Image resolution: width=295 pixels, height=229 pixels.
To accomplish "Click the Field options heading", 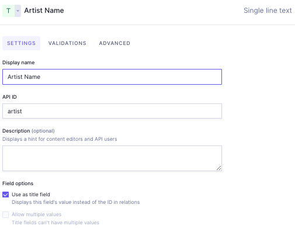I will coord(18,183).
